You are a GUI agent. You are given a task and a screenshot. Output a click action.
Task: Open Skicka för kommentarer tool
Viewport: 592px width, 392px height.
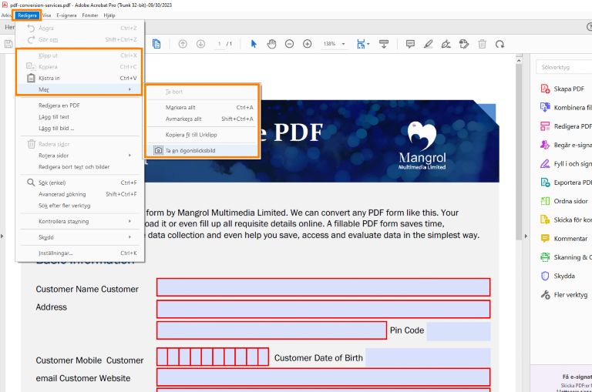tap(566, 220)
